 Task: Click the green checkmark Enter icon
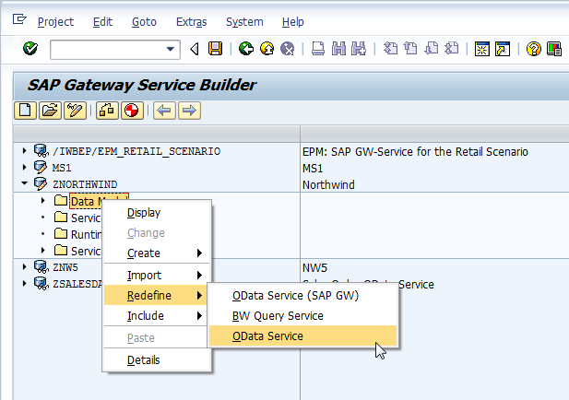[30, 49]
